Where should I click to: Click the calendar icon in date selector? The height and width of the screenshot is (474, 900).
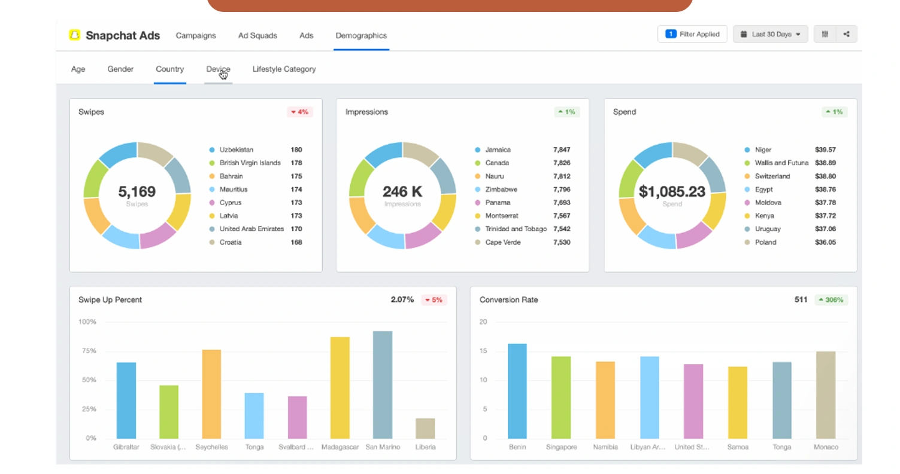(x=744, y=34)
